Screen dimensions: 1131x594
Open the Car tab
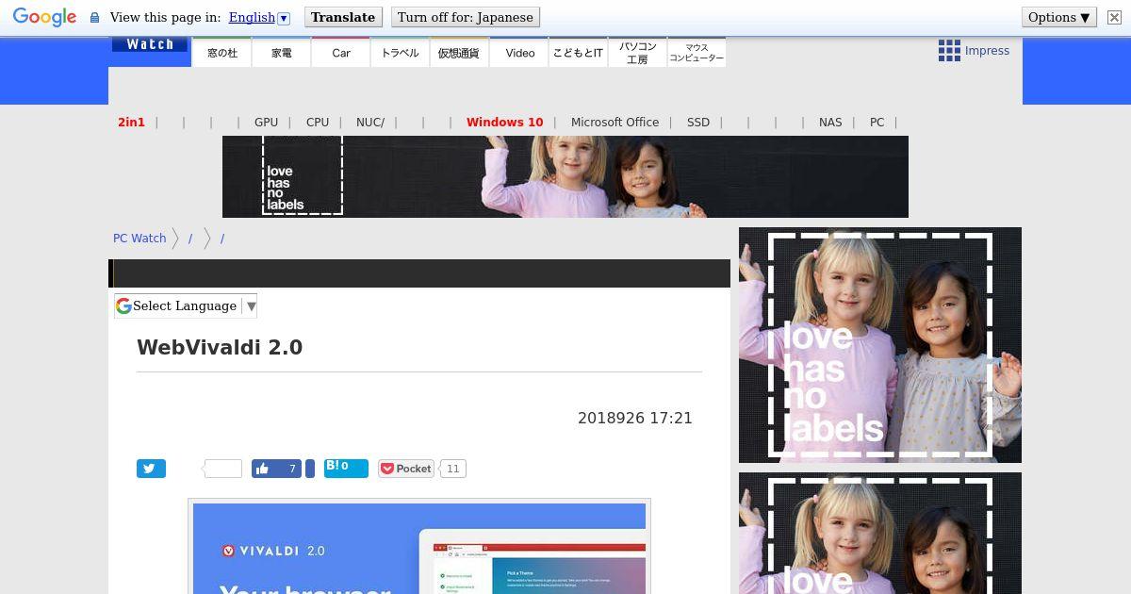[x=341, y=53]
